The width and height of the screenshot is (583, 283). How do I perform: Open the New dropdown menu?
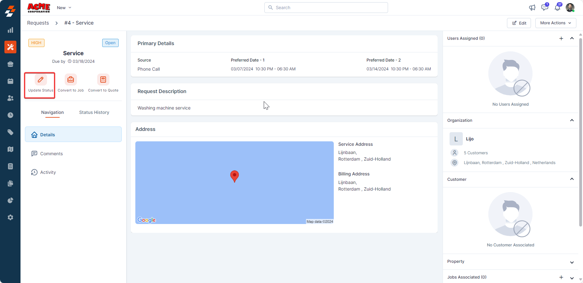[x=64, y=8]
